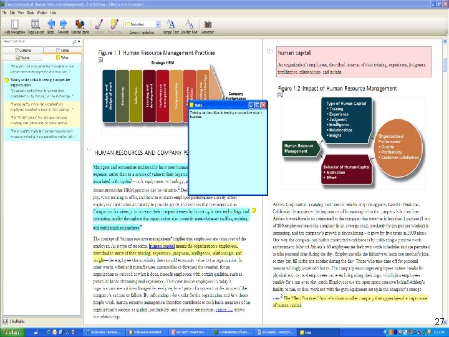Switch to the Notes tab
Viewport: 449px width, 337px height.
point(62,57)
